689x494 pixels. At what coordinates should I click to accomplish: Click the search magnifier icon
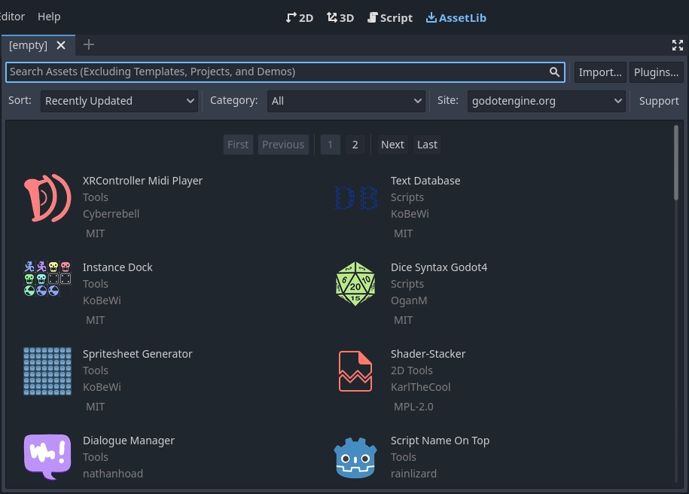pos(554,72)
